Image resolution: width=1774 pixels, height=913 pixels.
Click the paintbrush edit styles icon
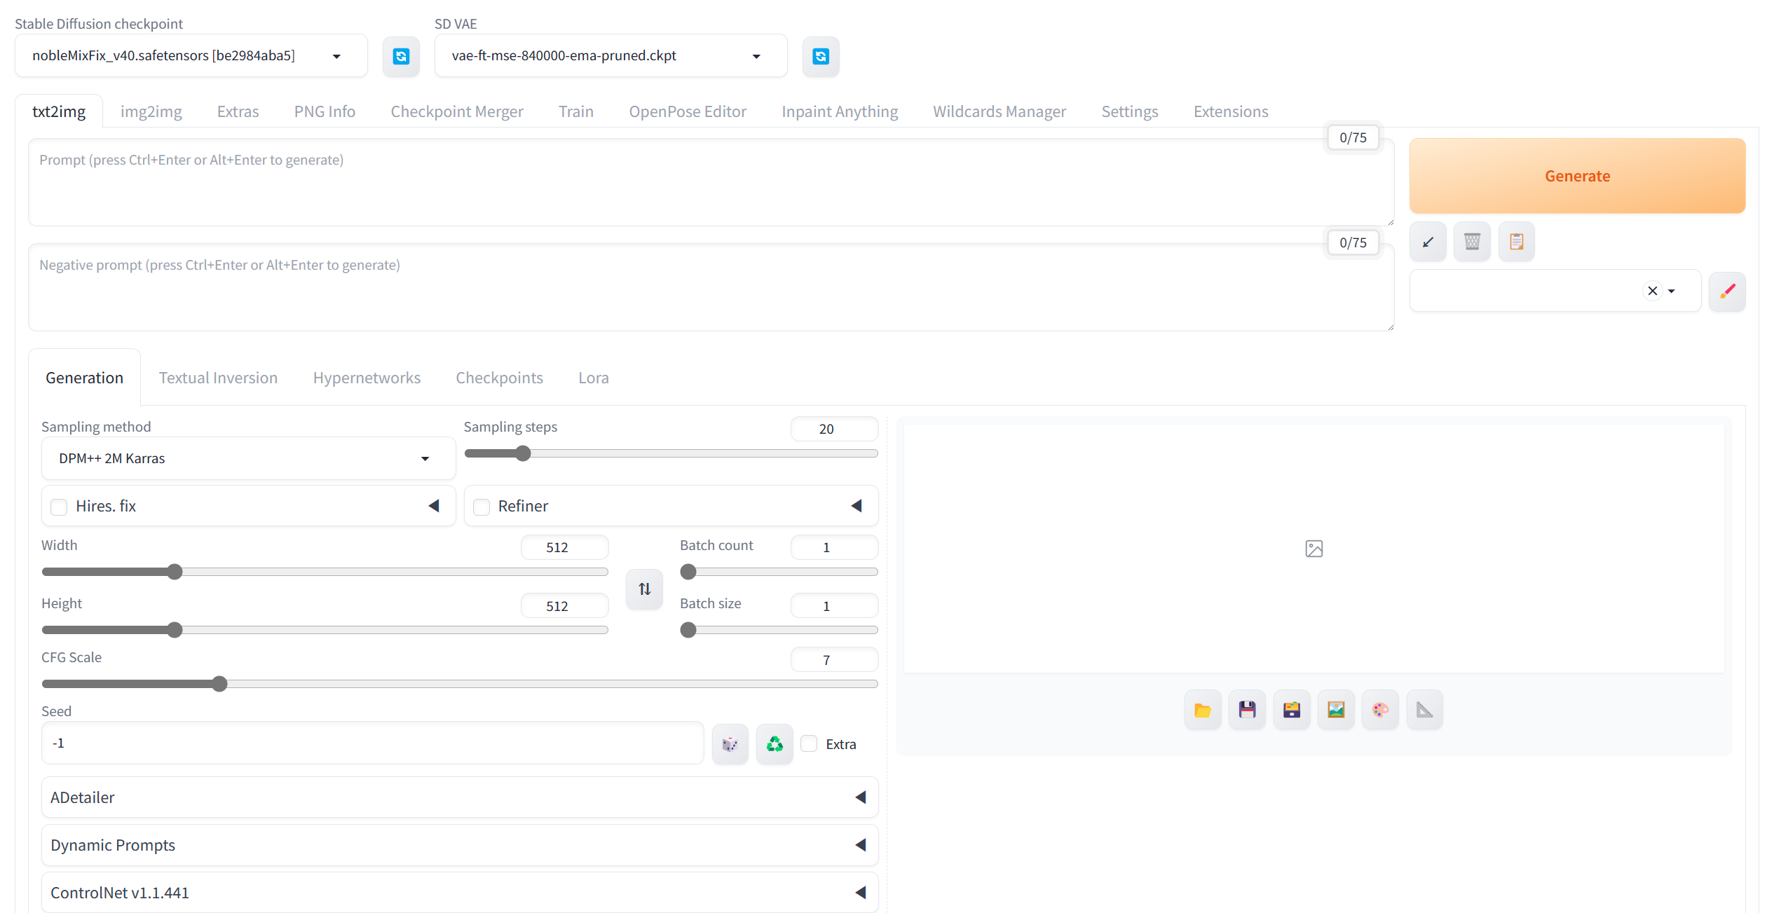[x=1727, y=291]
